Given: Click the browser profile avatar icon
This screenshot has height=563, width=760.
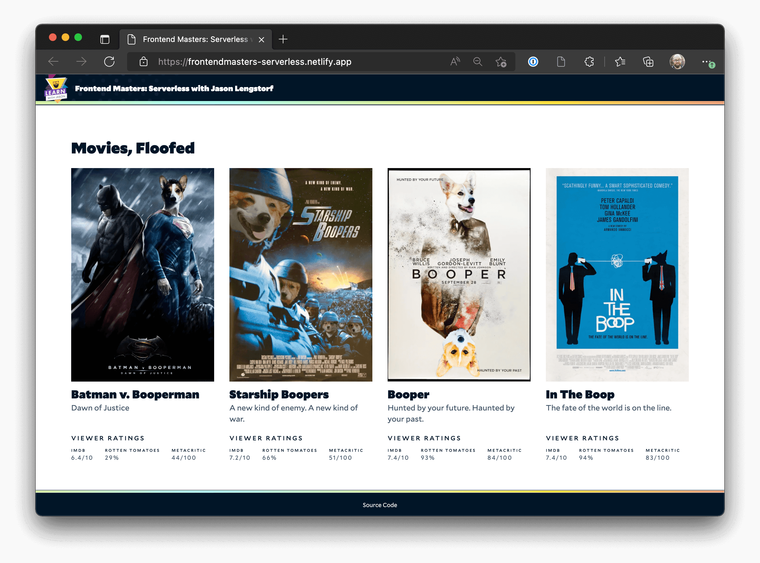Looking at the screenshot, I should 678,62.
